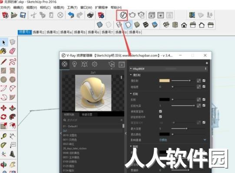Image resolution: width=235 pixels, height=173 pixels.
Task: Click the diffuse beige color swatch
Action: click(164, 81)
